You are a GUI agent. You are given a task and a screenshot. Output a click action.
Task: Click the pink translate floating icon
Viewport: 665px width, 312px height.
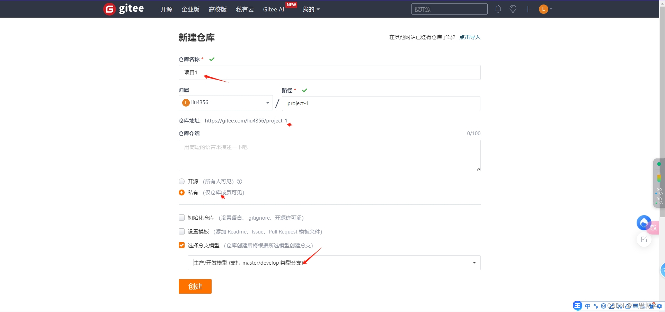pos(654,228)
